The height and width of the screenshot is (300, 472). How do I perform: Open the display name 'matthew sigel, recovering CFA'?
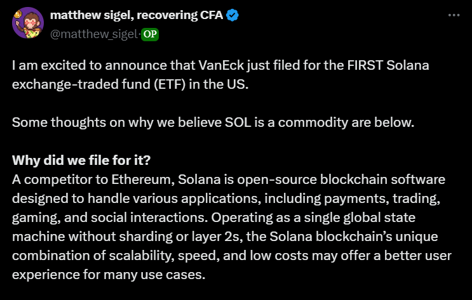coord(137,15)
